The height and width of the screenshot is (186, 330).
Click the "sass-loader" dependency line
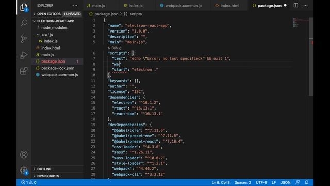139,158
